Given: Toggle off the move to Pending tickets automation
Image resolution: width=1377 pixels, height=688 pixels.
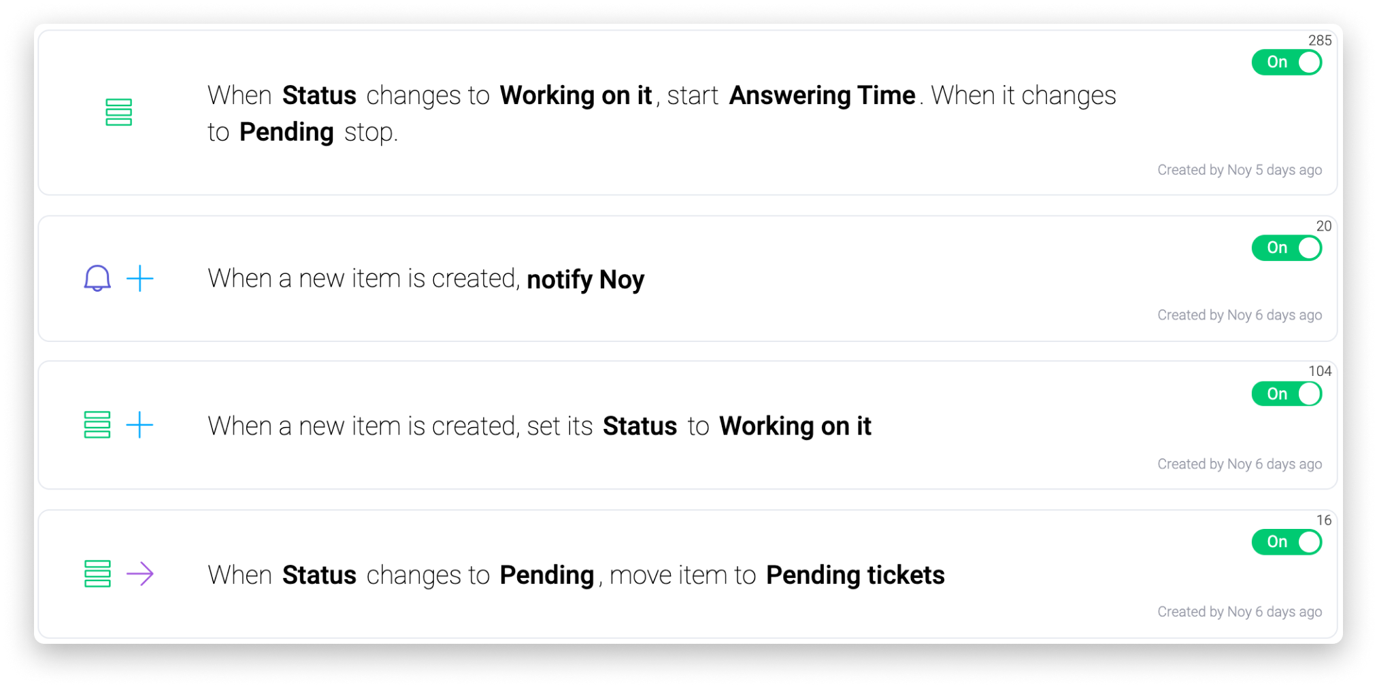Looking at the screenshot, I should tap(1287, 542).
